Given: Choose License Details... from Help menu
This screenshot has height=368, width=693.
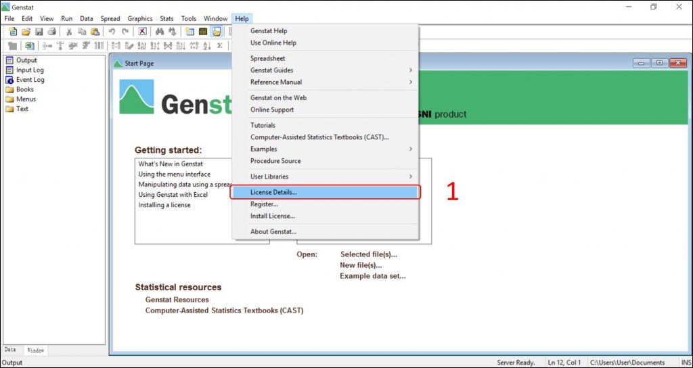Looking at the screenshot, I should pyautogui.click(x=326, y=192).
